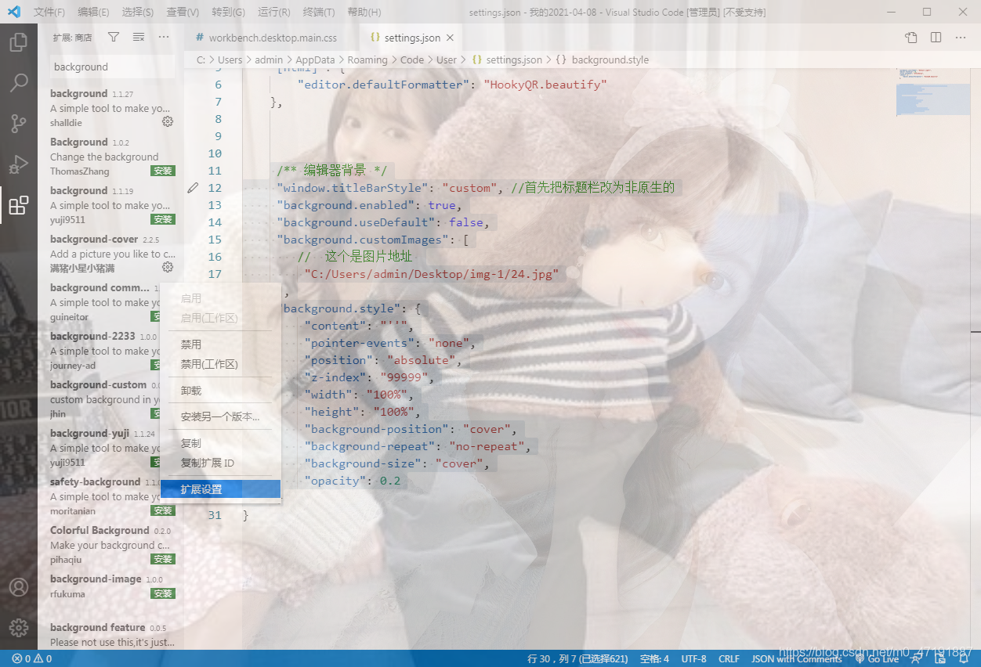981x667 pixels.
Task: Open 编辑(E) menu
Action: 94,13
